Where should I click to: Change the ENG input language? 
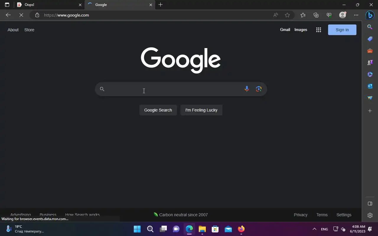(x=325, y=229)
